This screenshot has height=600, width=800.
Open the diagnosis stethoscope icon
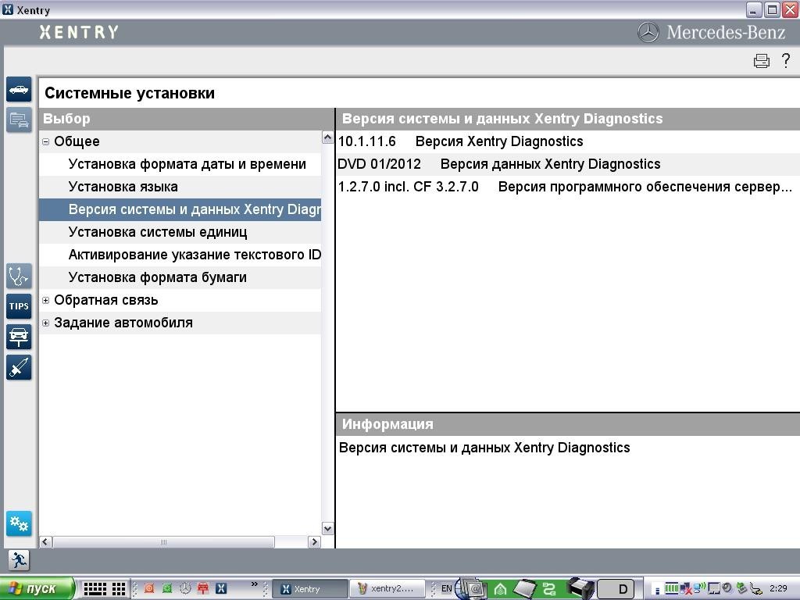coord(19,276)
